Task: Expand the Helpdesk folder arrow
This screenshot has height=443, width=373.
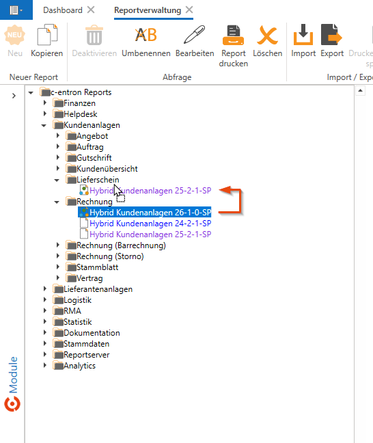Action: [45, 113]
